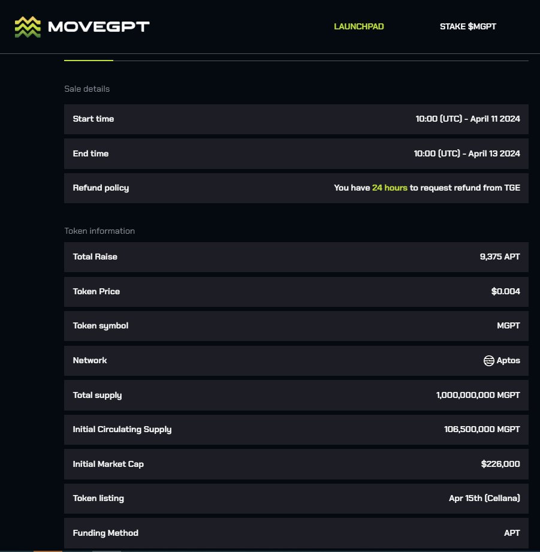
Task: Select the Total supply label
Action: coord(97,396)
